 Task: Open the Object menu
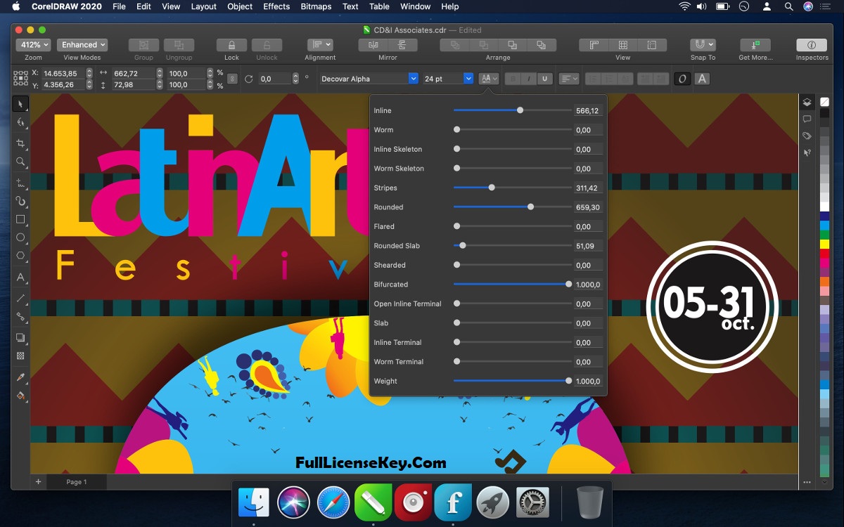click(240, 6)
